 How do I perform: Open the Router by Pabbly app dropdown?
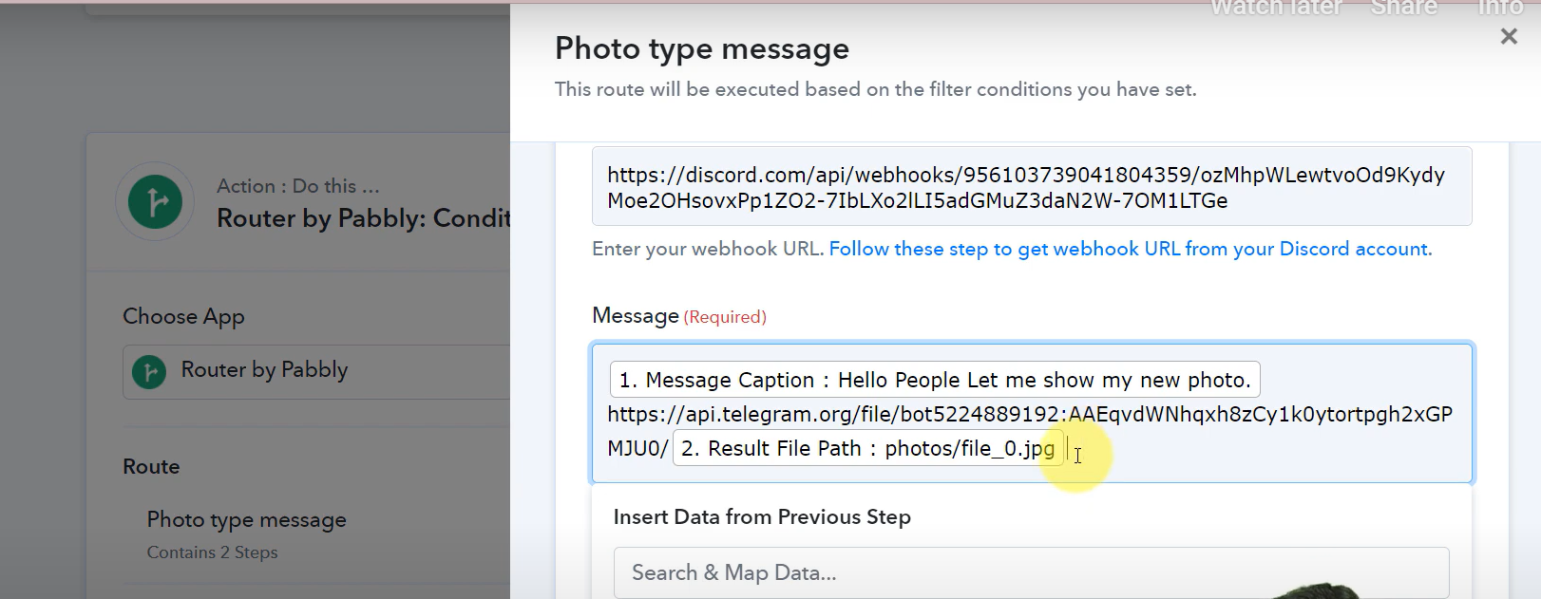pyautogui.click(x=317, y=371)
